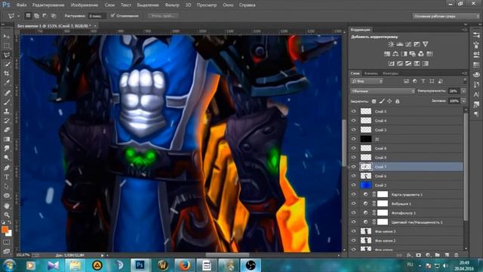
Task: Open the workspace switcher dropdown
Action: pos(446,16)
